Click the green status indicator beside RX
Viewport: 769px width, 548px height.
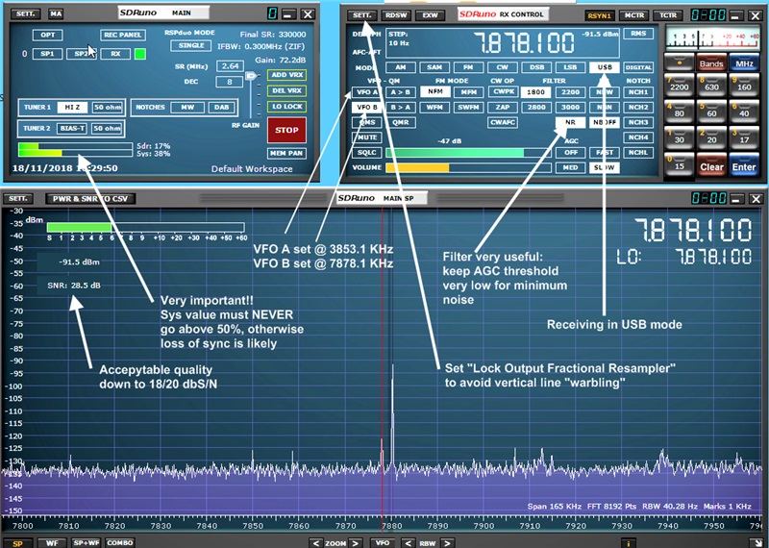point(140,54)
